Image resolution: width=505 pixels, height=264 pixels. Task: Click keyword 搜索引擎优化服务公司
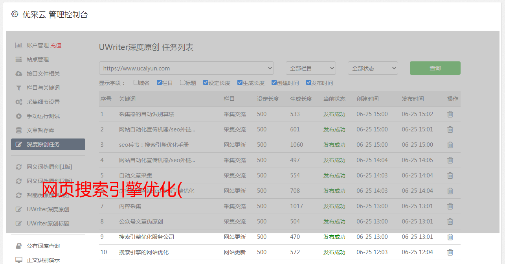coord(147,237)
